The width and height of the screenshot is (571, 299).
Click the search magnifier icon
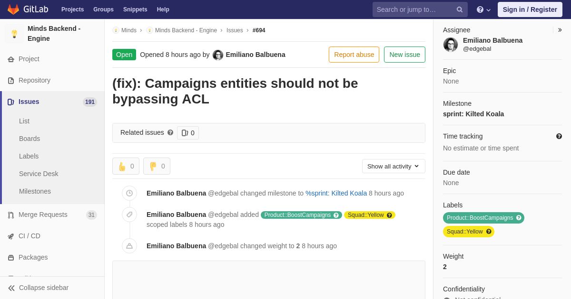click(x=459, y=9)
